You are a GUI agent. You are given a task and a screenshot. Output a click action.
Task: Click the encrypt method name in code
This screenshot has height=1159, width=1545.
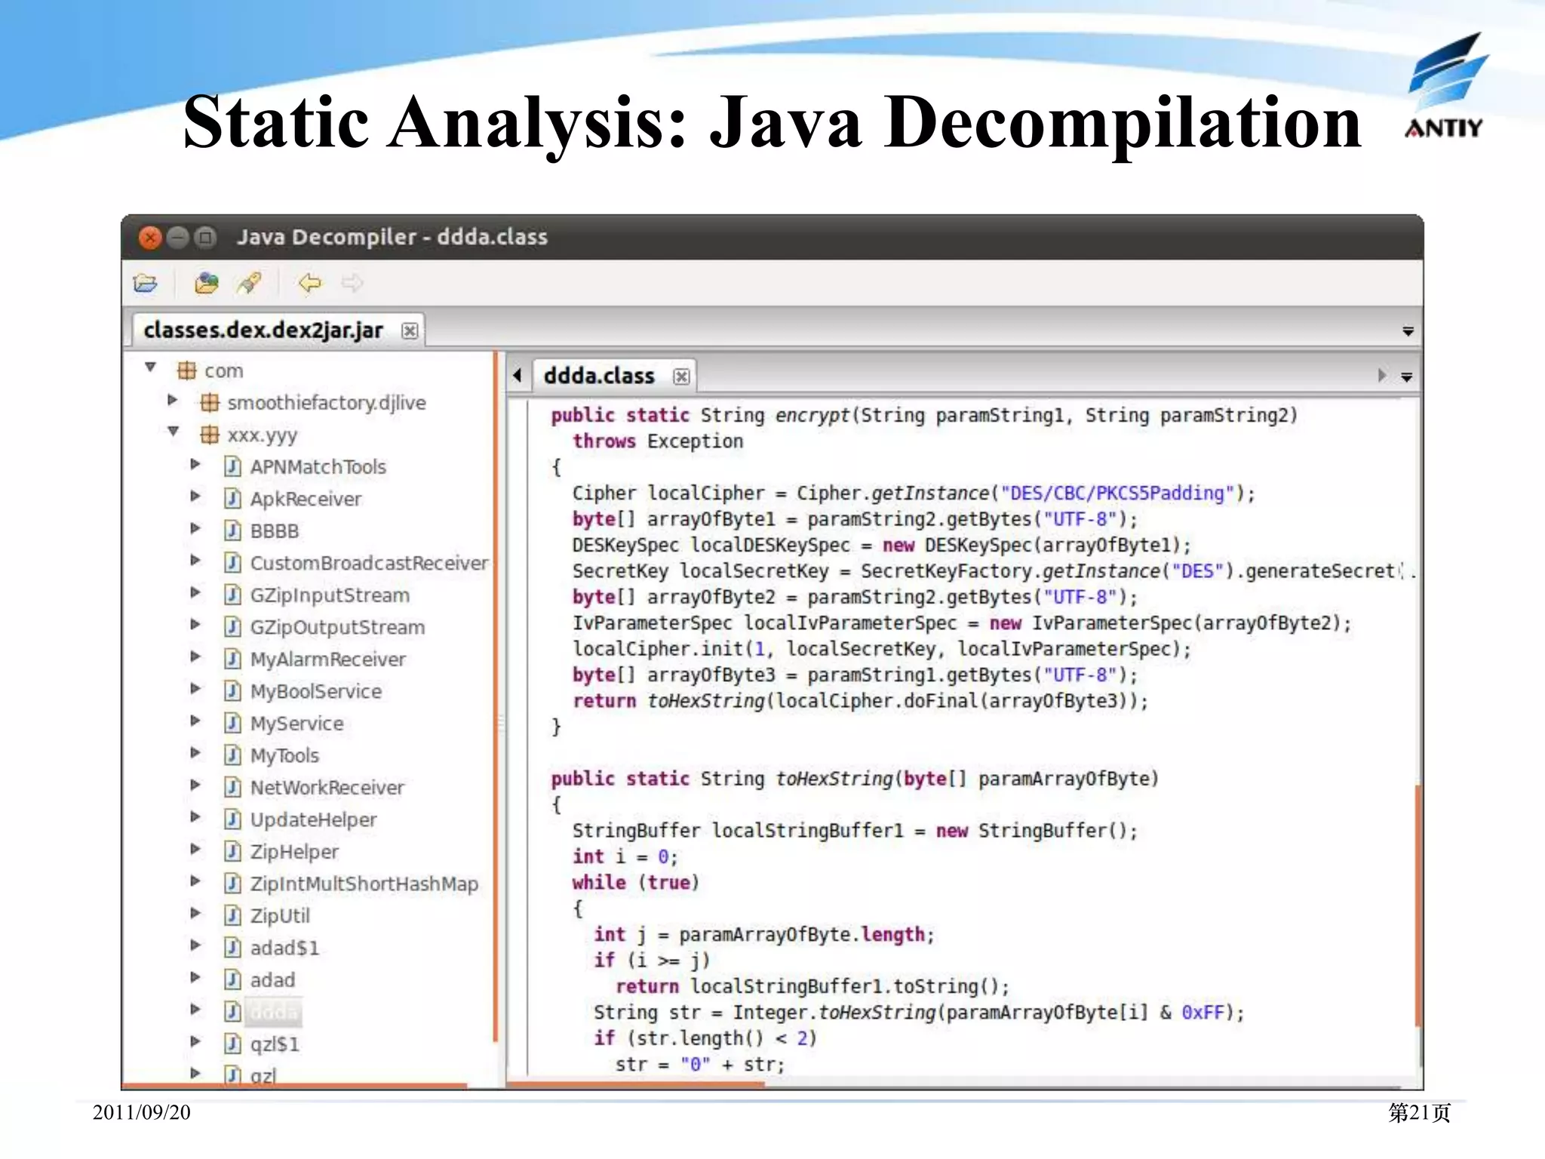[812, 416]
